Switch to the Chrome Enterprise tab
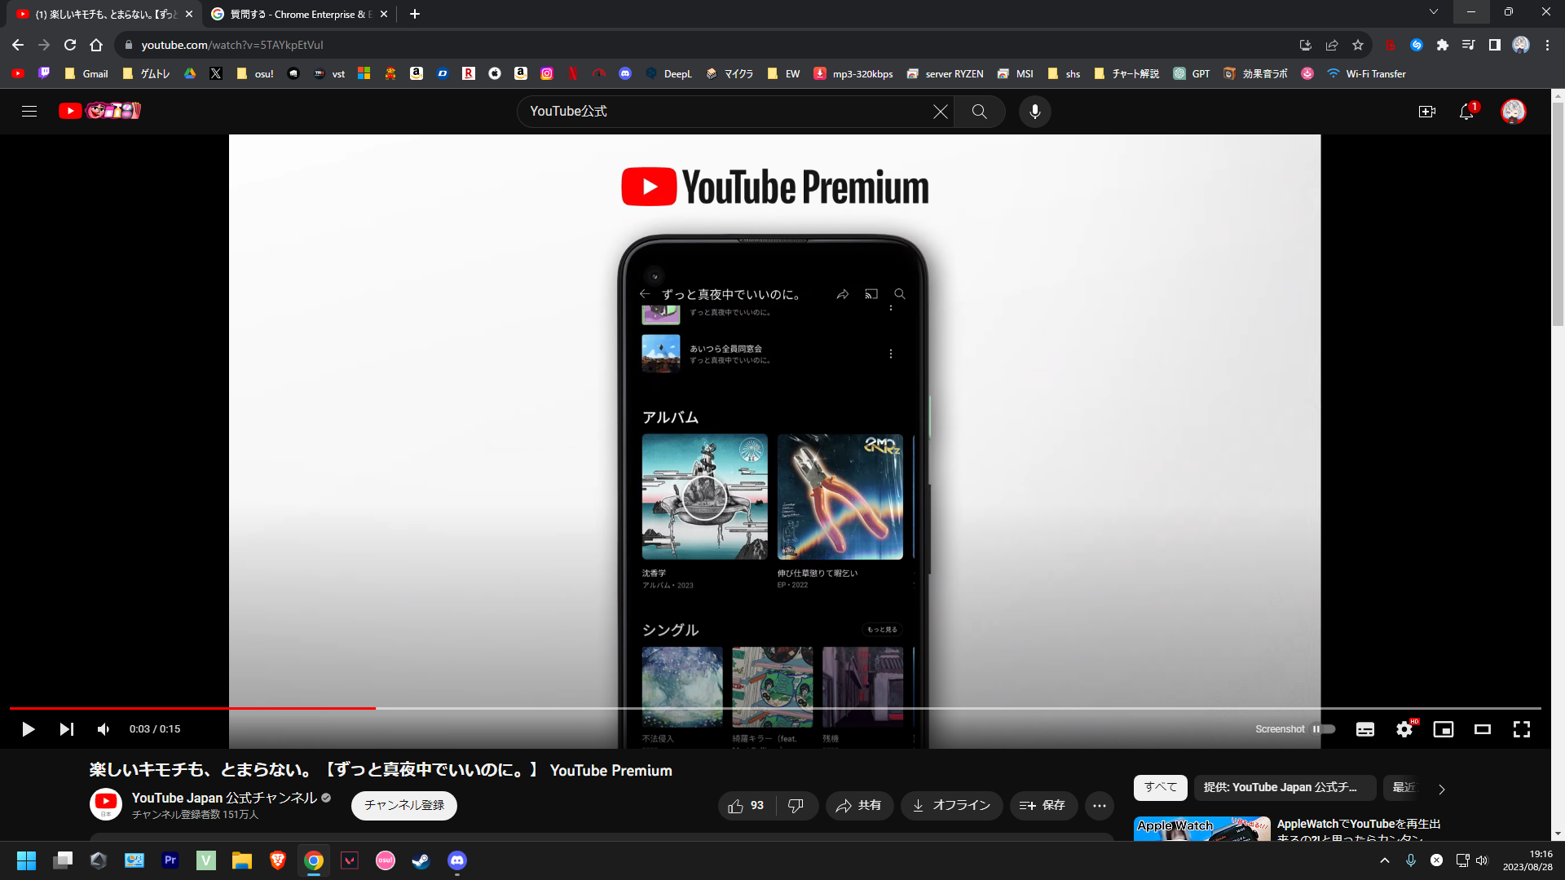 tap(300, 14)
